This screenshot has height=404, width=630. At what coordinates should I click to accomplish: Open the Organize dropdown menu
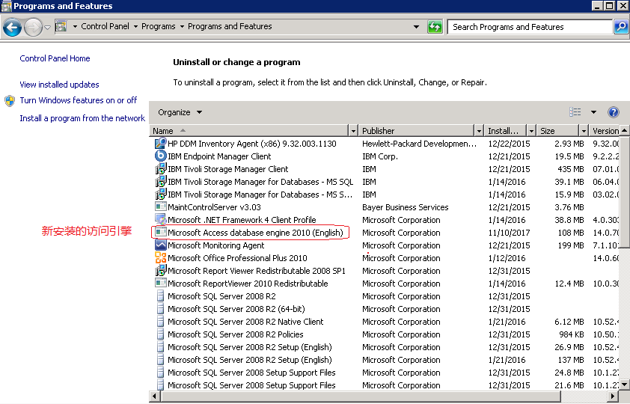click(x=180, y=112)
